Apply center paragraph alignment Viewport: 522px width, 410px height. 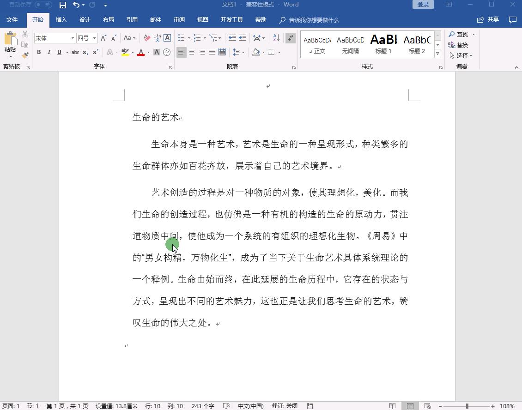pyautogui.click(x=192, y=52)
